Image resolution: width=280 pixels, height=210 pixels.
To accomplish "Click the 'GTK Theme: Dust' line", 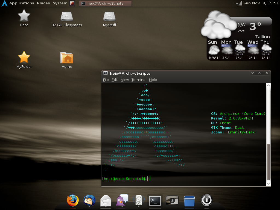I will [227, 127].
